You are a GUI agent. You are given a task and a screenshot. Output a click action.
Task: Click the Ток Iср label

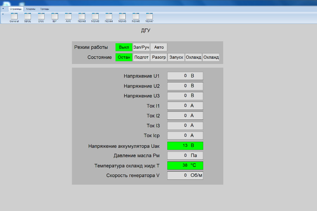coord(151,136)
